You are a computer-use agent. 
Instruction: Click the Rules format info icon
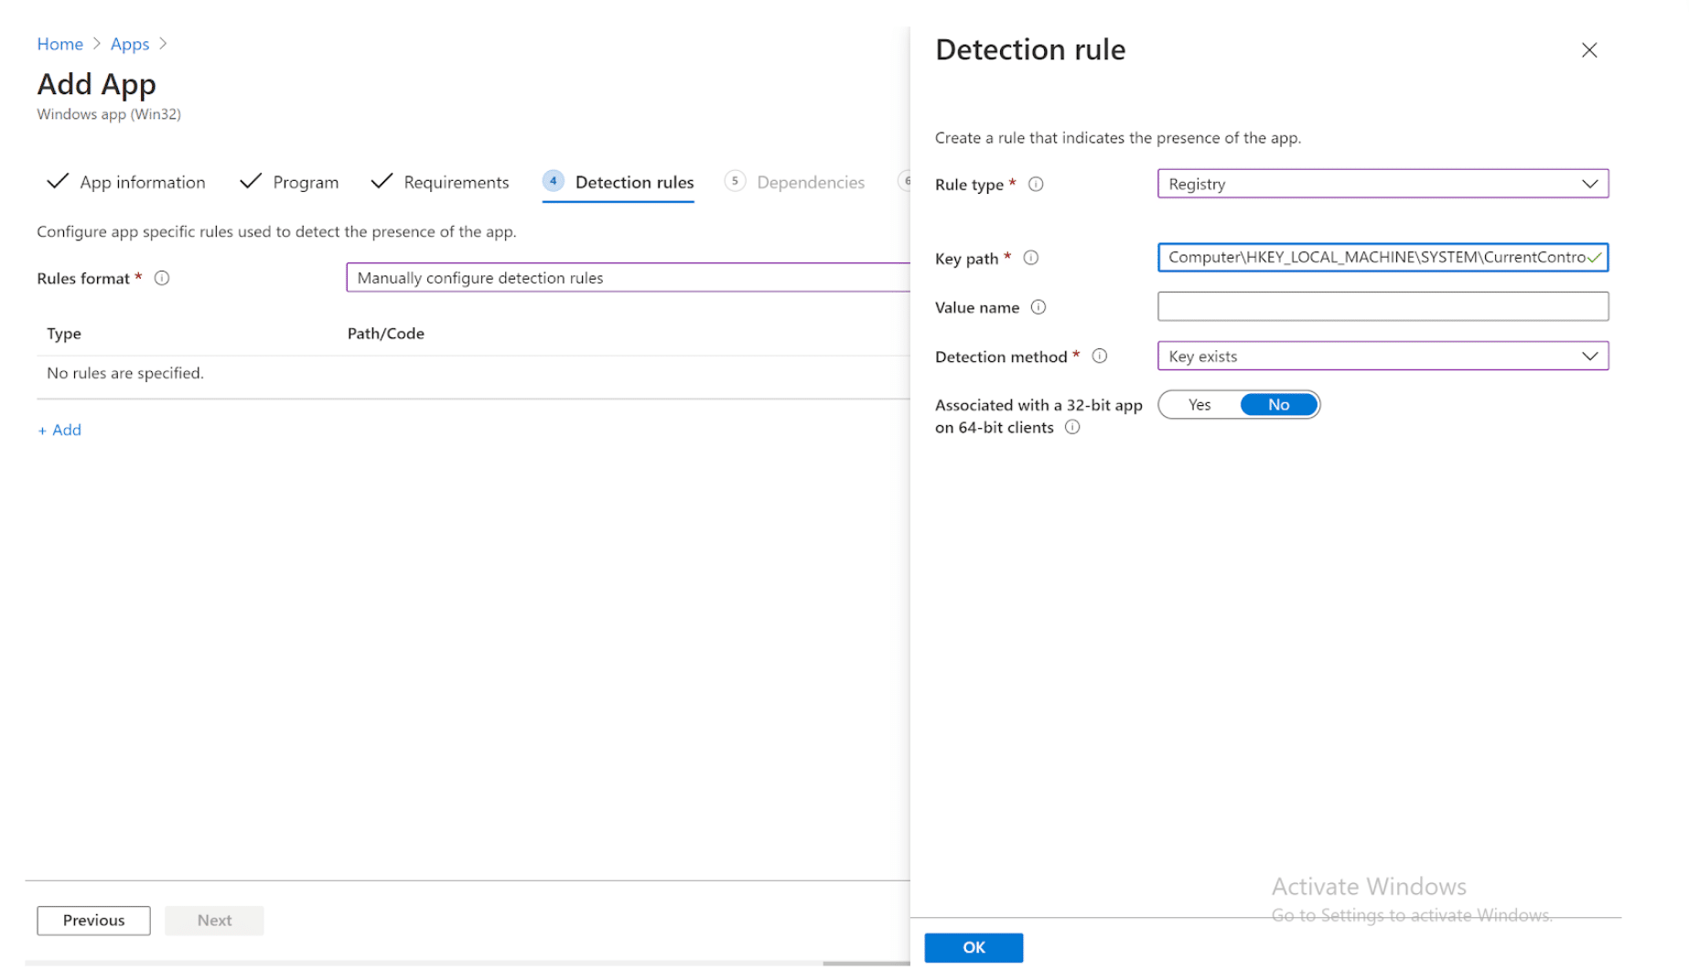[161, 278]
